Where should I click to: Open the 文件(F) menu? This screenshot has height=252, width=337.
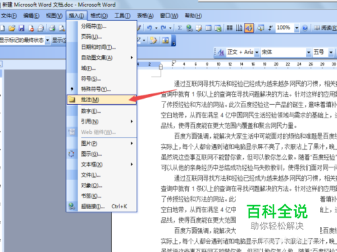(x=9, y=15)
